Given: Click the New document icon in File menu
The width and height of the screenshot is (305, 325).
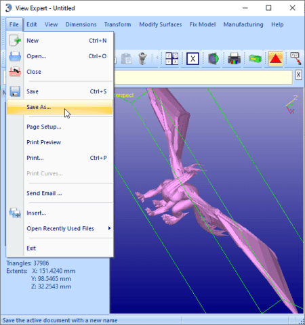Looking at the screenshot, I should click(15, 41).
